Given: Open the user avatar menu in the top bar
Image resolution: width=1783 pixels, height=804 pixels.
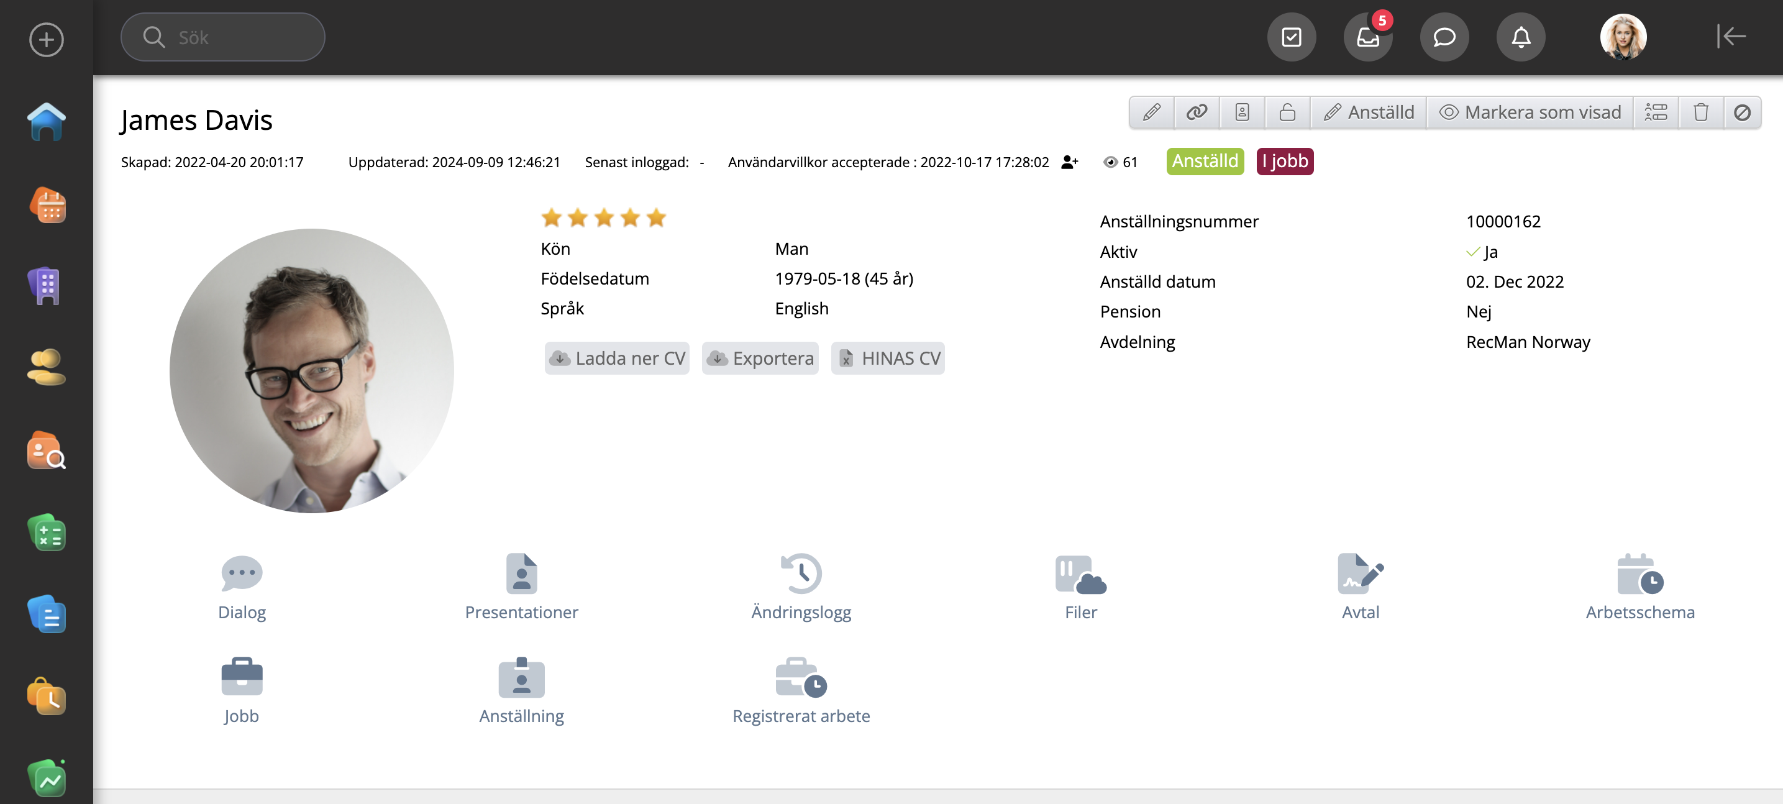Looking at the screenshot, I should (1623, 37).
